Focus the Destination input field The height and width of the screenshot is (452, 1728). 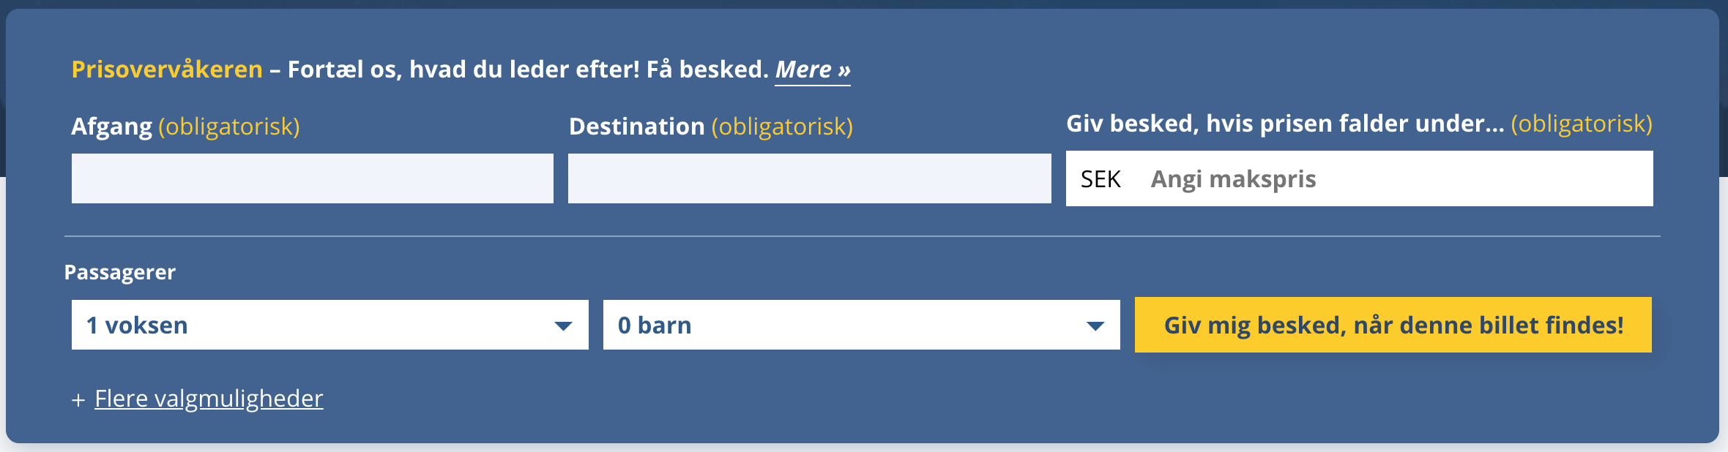pyautogui.click(x=809, y=178)
